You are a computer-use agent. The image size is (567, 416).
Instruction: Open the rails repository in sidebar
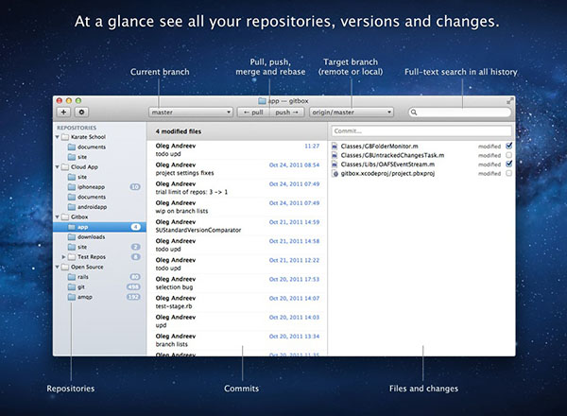(84, 276)
